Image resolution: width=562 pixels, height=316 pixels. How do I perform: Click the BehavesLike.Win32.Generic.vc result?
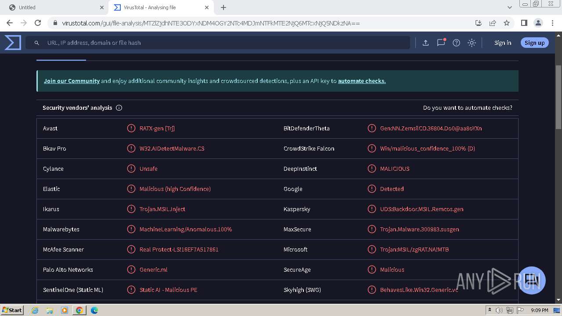pos(419,290)
